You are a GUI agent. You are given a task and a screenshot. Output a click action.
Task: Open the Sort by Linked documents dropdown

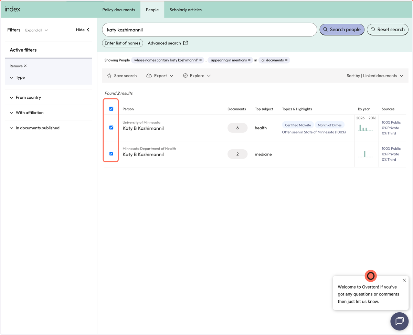[x=375, y=76]
